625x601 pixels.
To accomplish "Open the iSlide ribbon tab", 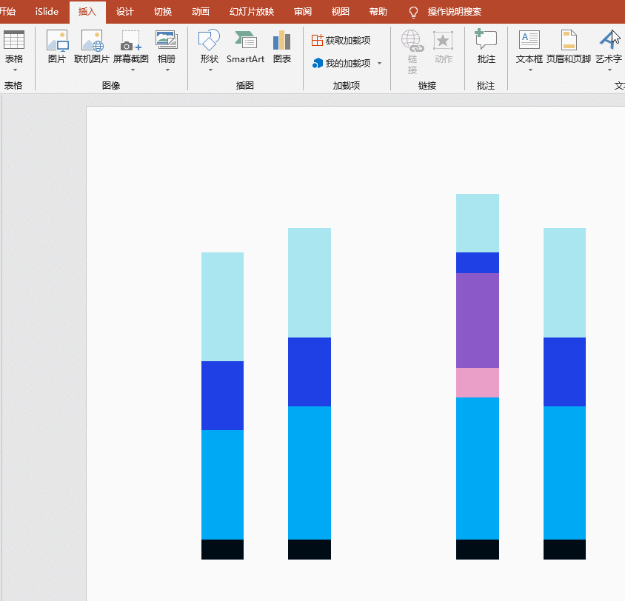I will pos(47,12).
